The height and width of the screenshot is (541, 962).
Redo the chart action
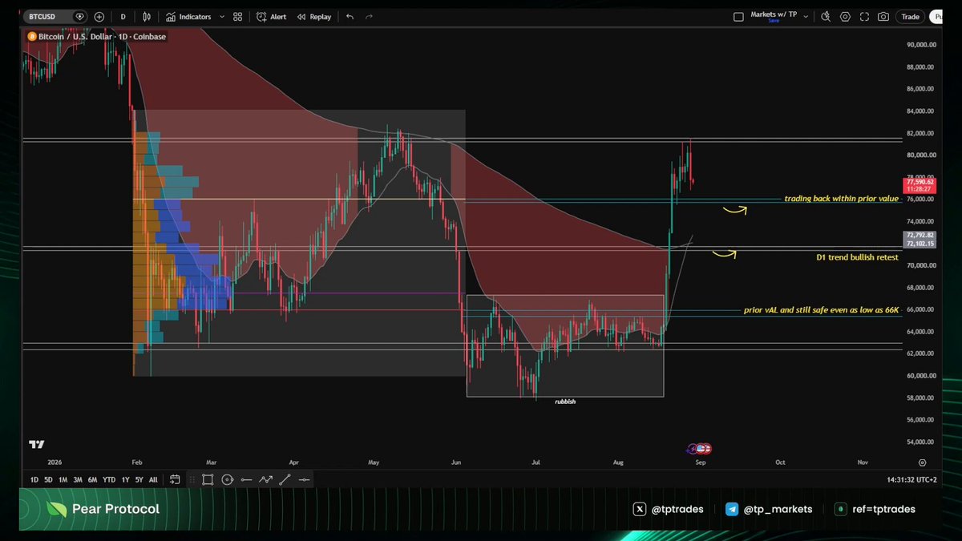pos(370,16)
